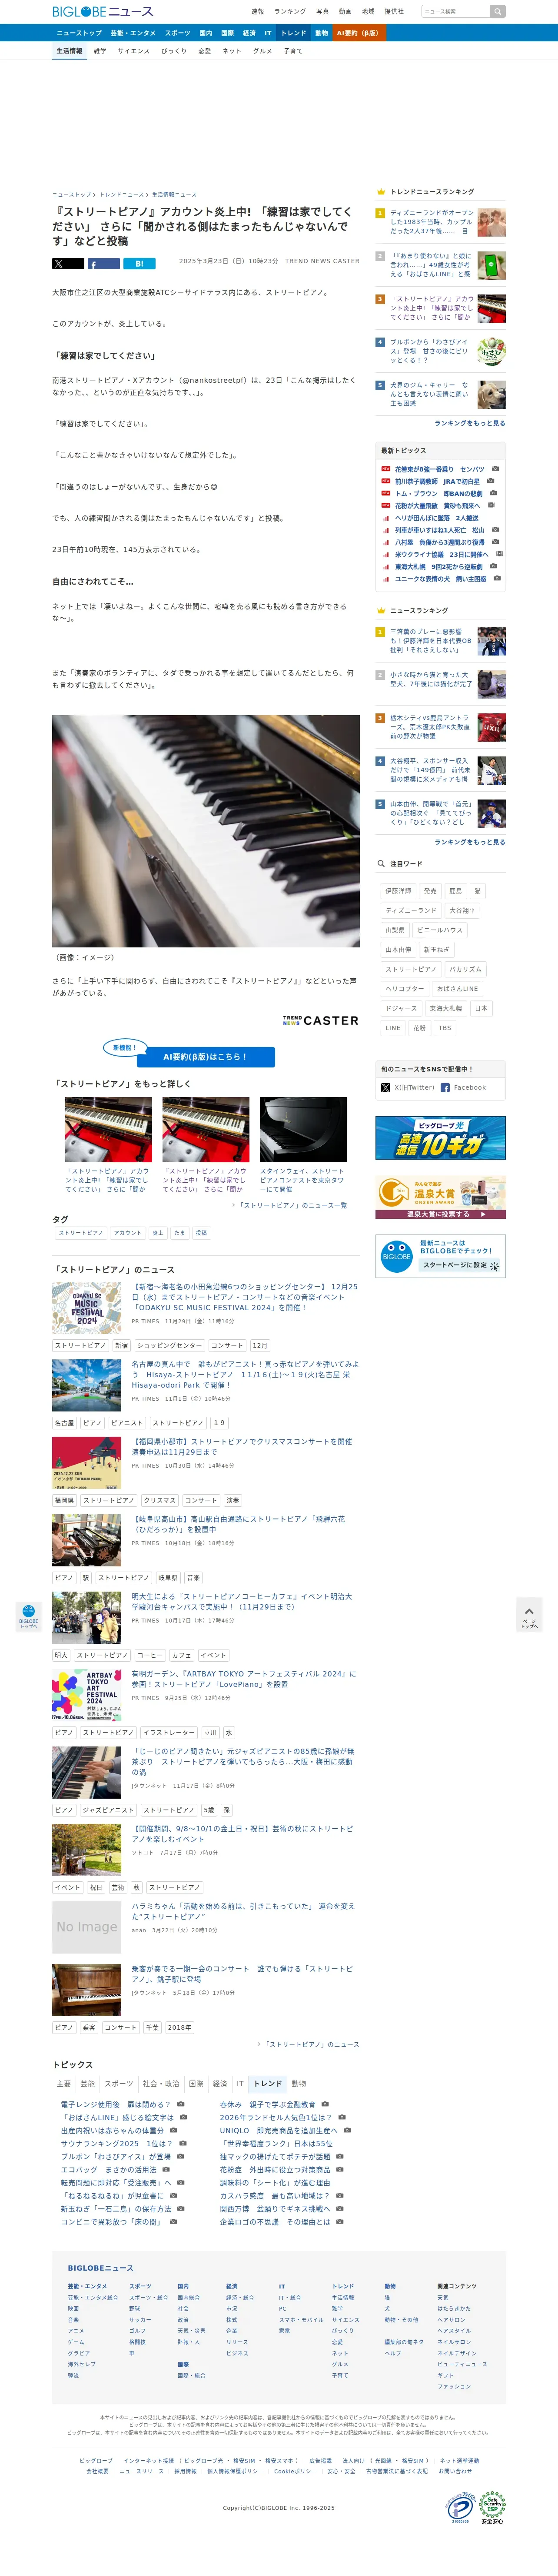Share article on X via black button
The height and width of the screenshot is (2576, 558).
(x=68, y=264)
